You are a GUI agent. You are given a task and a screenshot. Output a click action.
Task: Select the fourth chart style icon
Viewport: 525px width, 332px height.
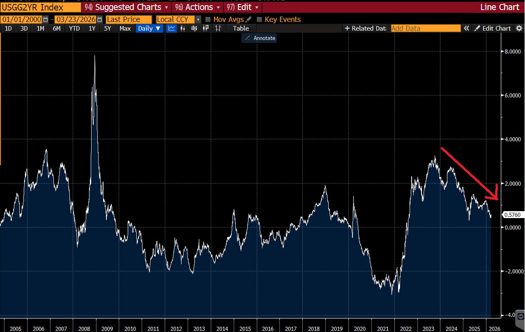tap(206, 28)
